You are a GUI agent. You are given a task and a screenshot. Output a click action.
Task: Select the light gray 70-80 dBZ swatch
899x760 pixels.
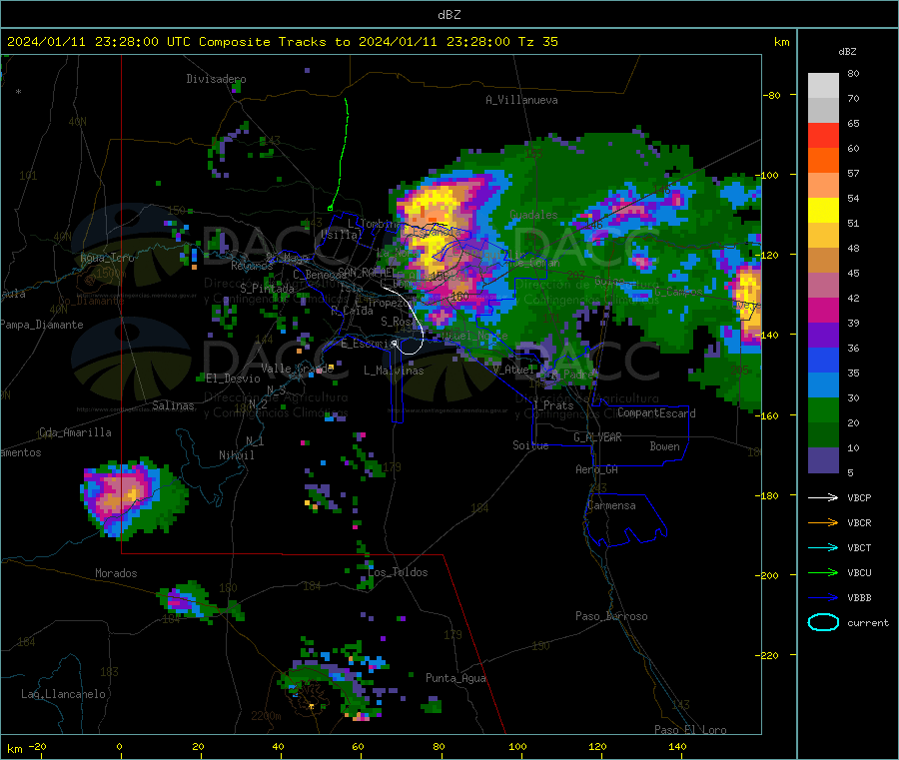click(823, 86)
